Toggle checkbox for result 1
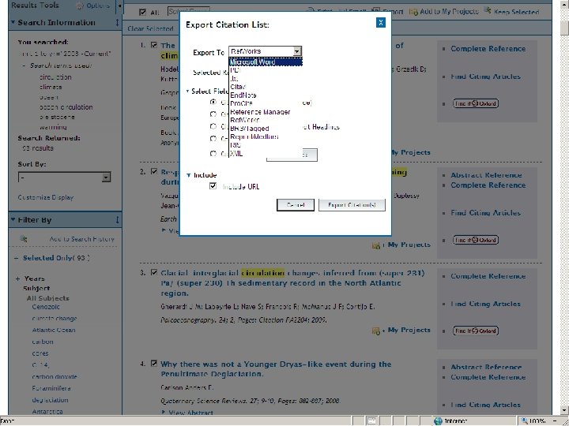The height and width of the screenshot is (426, 569). pos(154,45)
